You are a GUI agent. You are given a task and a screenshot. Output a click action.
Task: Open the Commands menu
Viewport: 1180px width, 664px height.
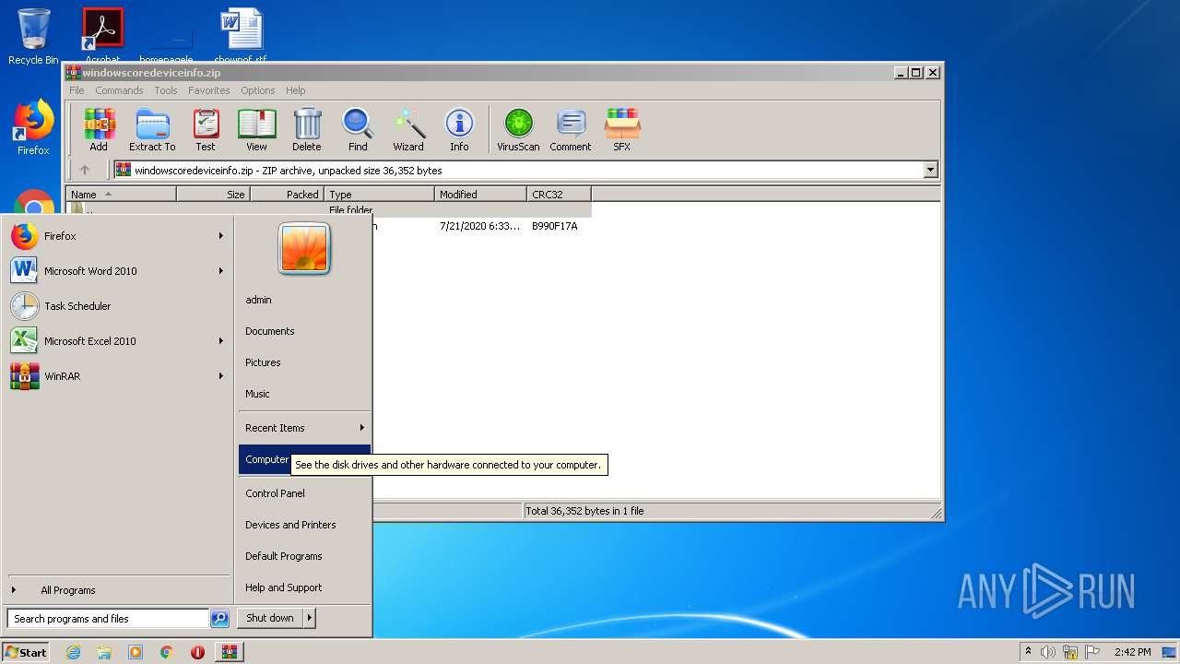119,90
